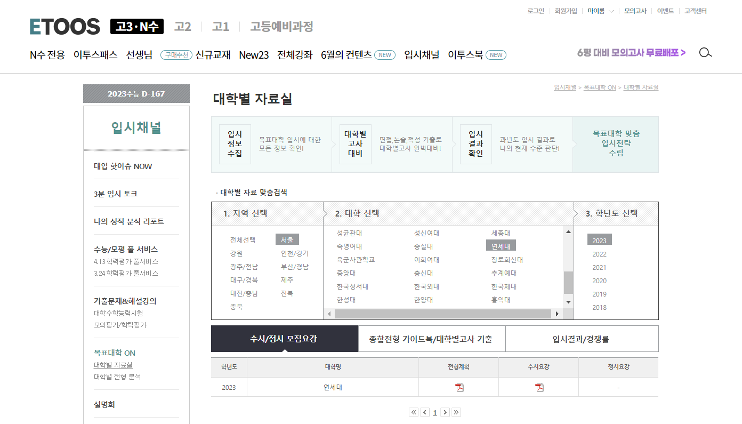This screenshot has width=742, height=424.
Task: Select the 서울 region
Action: click(x=287, y=240)
